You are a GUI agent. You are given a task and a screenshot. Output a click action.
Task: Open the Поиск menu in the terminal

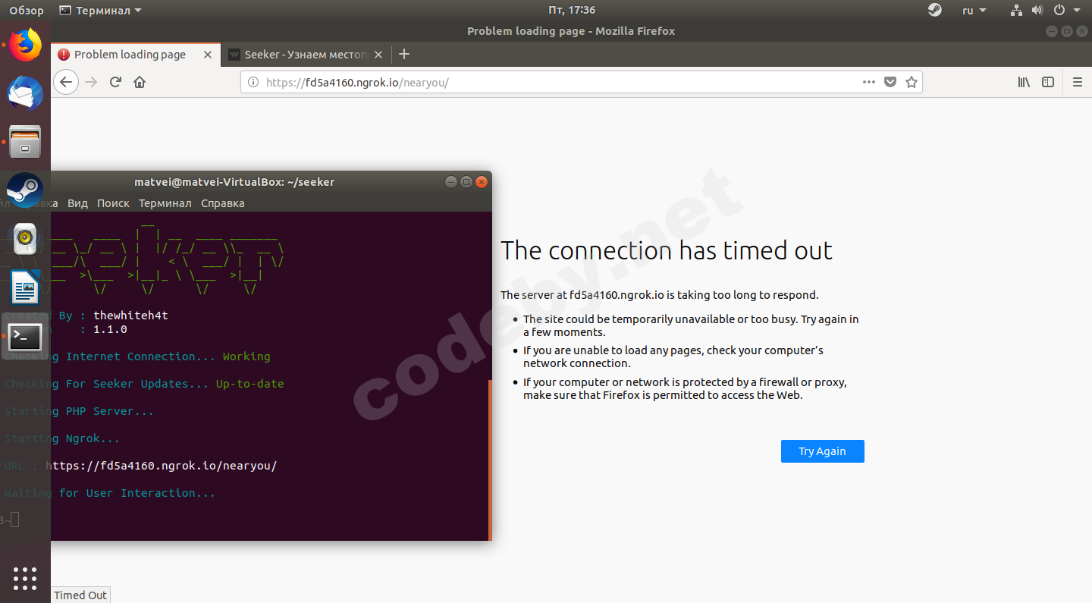(113, 203)
